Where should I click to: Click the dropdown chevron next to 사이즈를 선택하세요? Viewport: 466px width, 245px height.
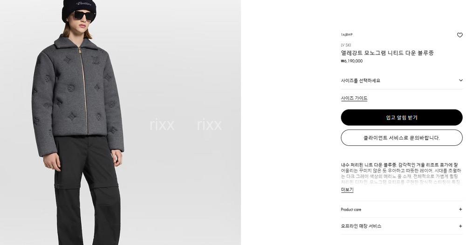(461, 81)
